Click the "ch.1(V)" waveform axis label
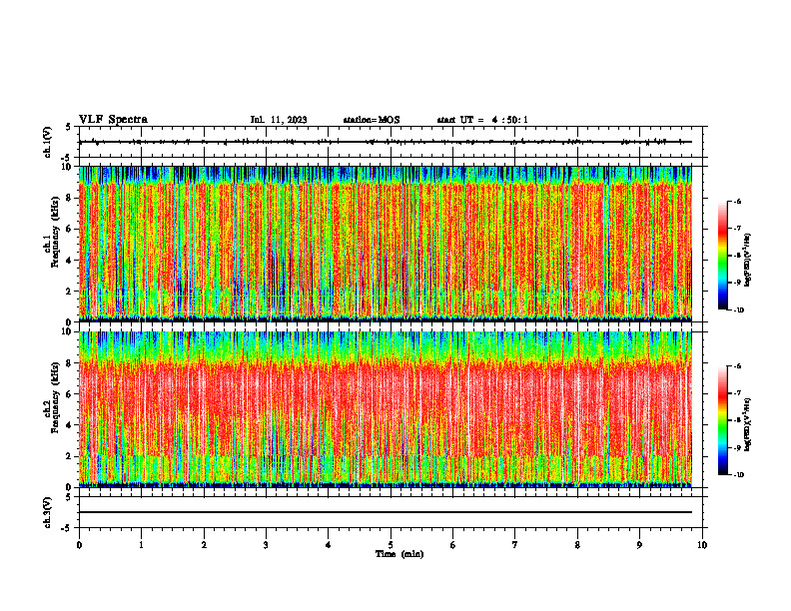 click(x=48, y=142)
